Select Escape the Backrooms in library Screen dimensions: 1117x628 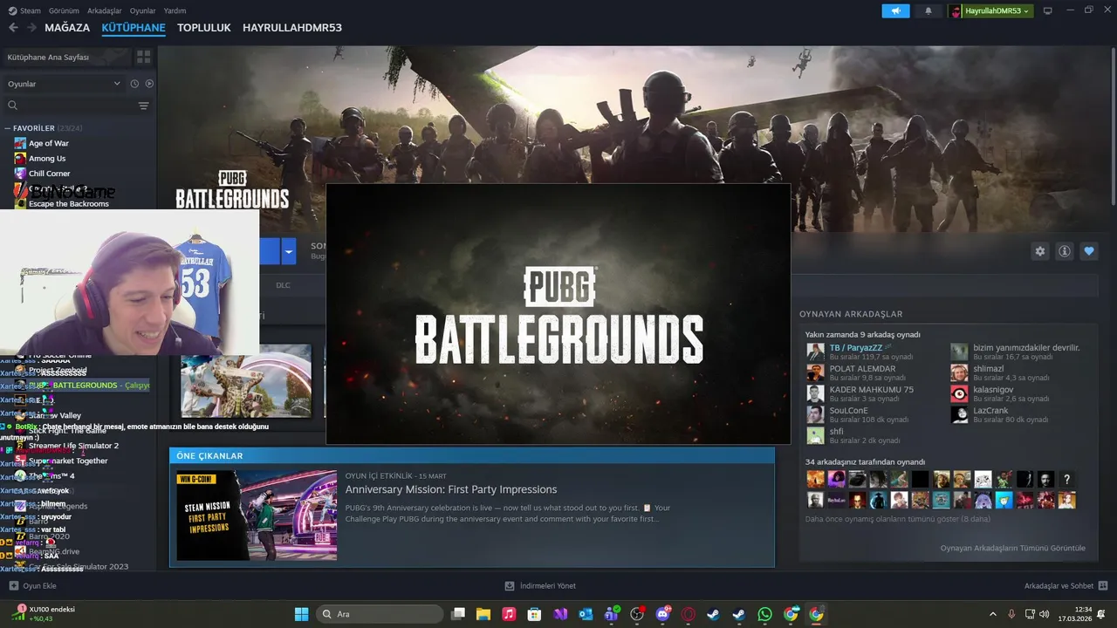tap(69, 204)
